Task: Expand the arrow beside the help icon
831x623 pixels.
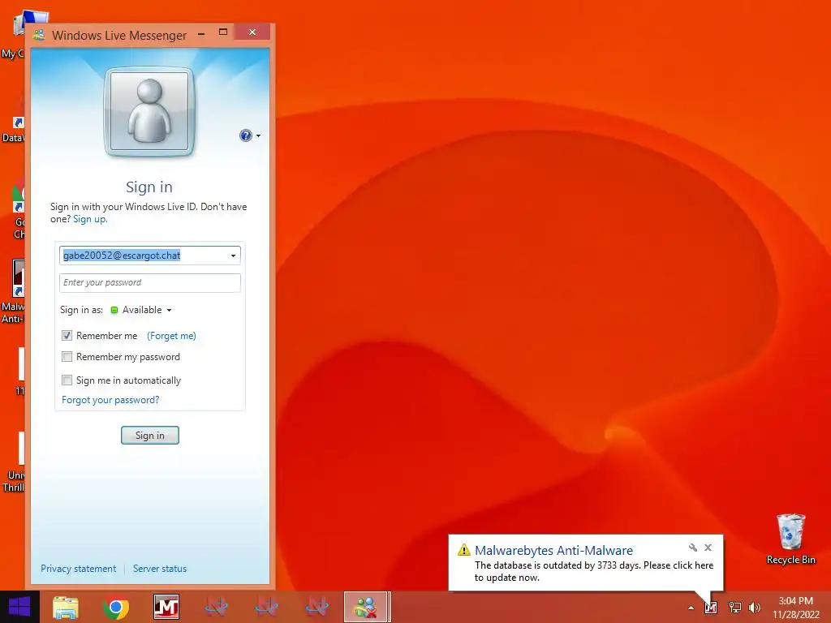Action: click(x=258, y=136)
